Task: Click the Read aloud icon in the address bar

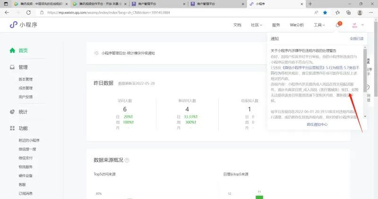Action: (316, 13)
